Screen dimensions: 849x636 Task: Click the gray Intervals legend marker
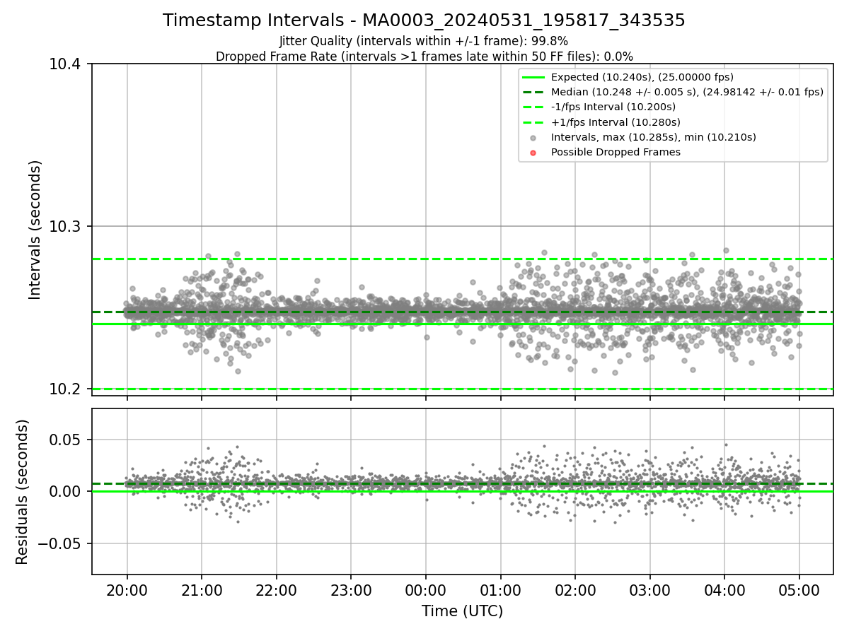point(533,138)
